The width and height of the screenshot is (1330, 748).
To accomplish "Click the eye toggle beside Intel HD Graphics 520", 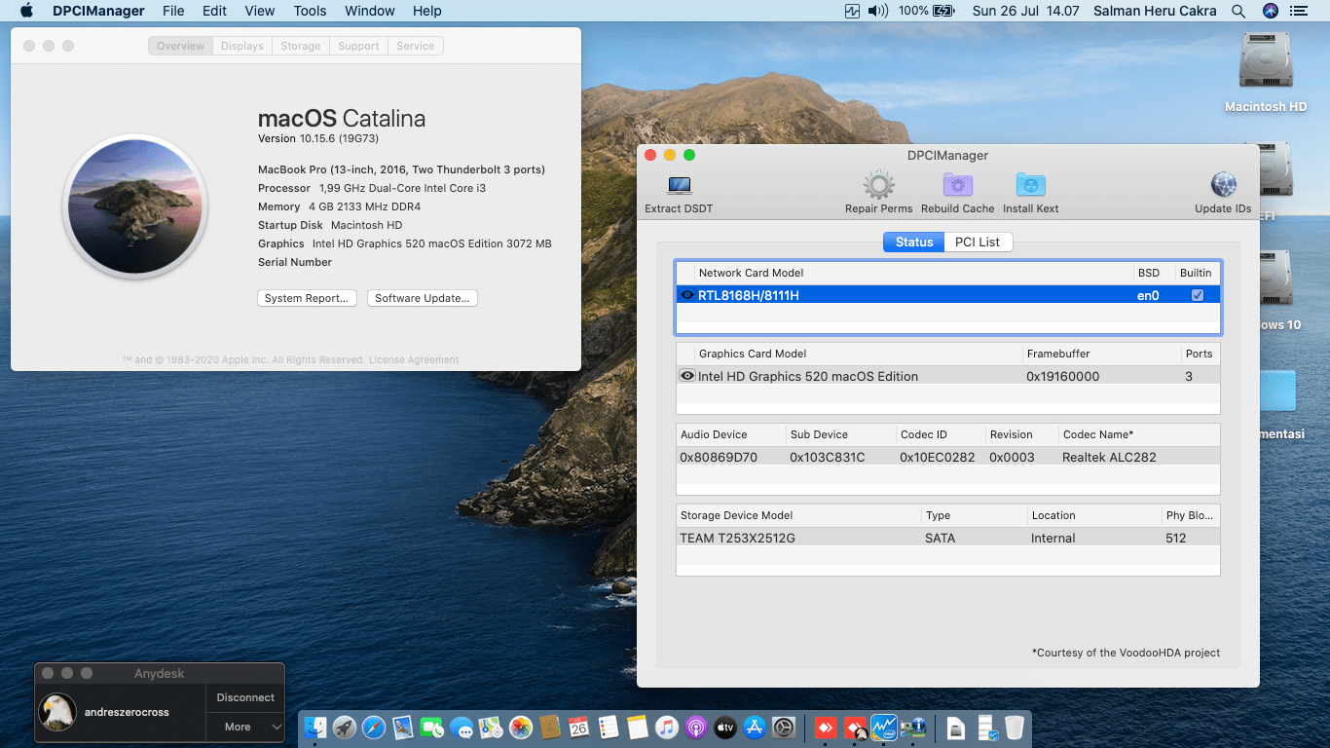I will (686, 376).
